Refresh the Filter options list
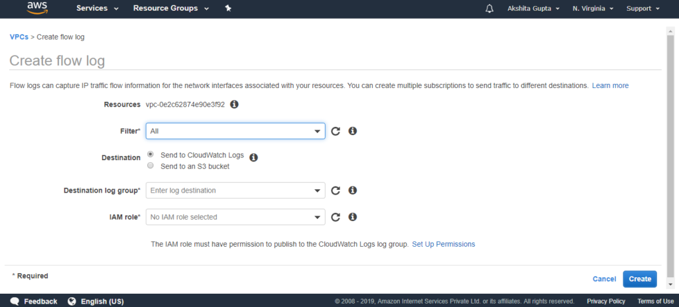 [x=336, y=131]
